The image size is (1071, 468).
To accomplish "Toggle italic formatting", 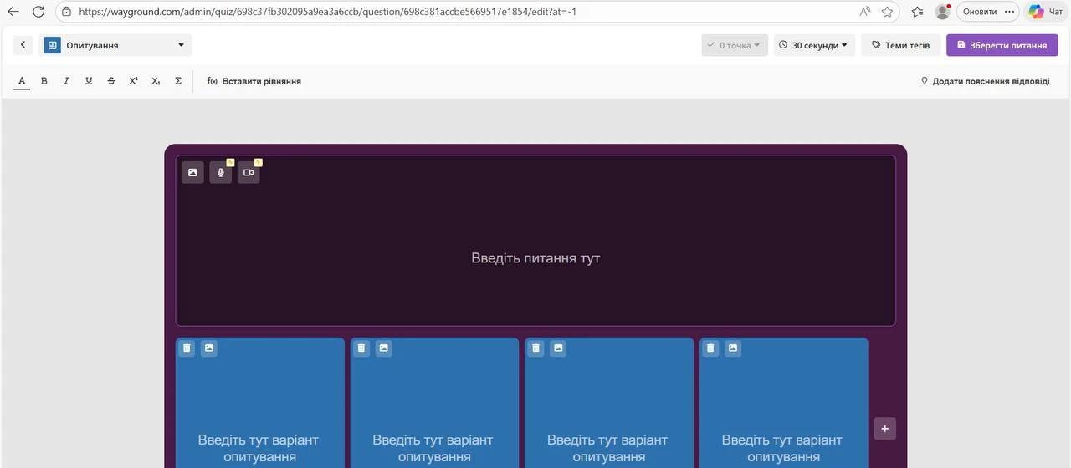I will [66, 81].
